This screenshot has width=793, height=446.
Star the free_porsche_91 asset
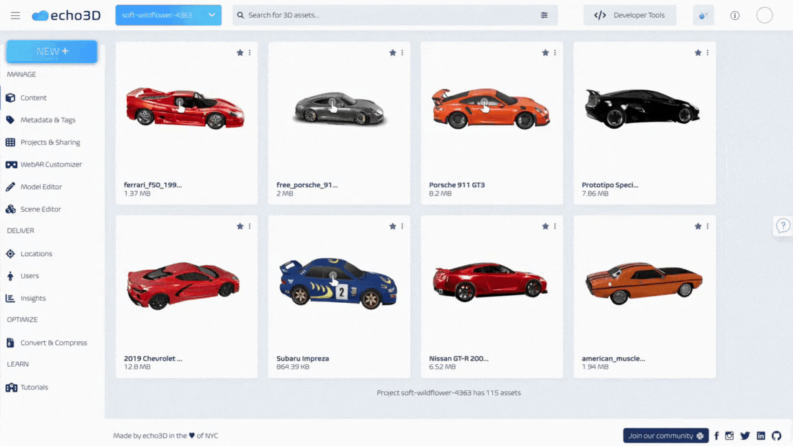tap(393, 52)
